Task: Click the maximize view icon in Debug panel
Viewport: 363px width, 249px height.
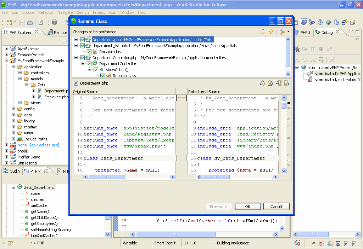Action: coord(357,31)
